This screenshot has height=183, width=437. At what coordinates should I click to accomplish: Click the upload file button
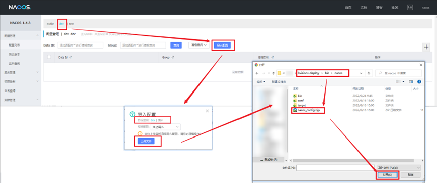[146, 141]
